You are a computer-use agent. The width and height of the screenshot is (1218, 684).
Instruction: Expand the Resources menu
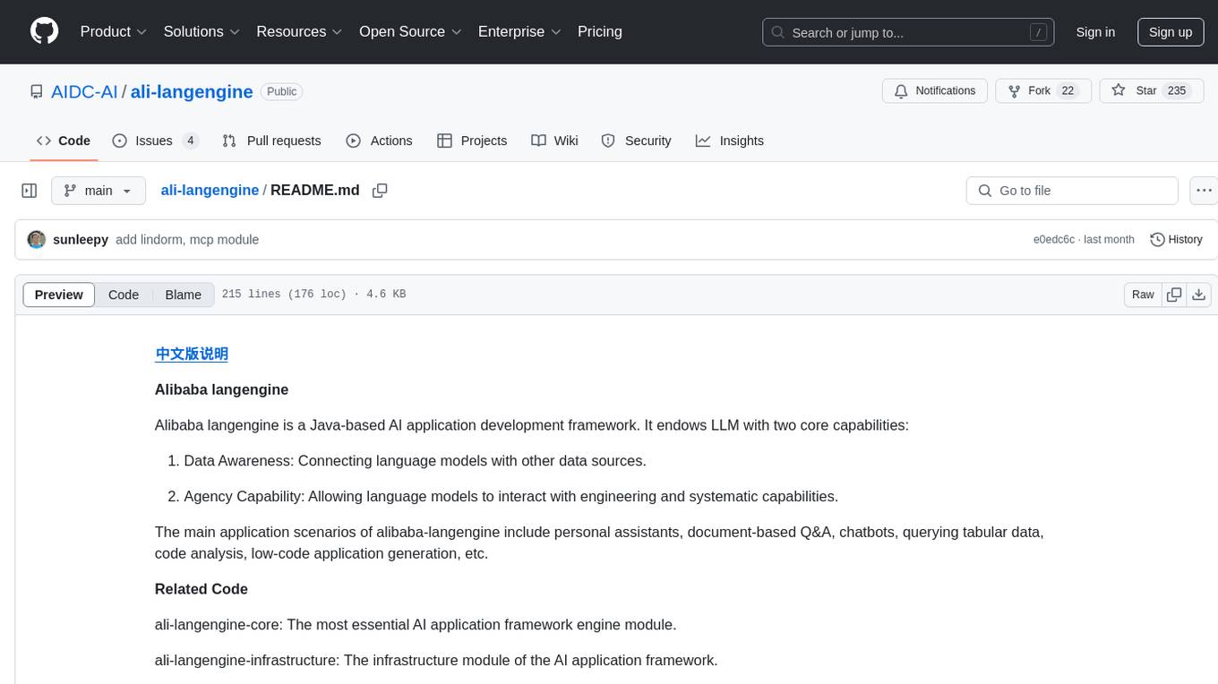[x=299, y=31]
